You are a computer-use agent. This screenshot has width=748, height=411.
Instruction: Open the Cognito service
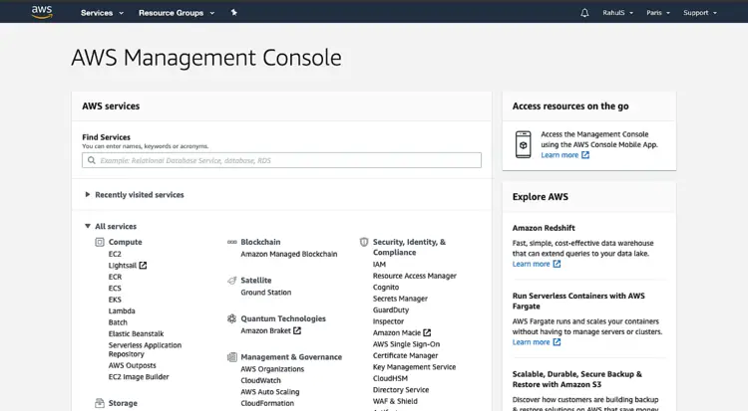click(x=385, y=288)
